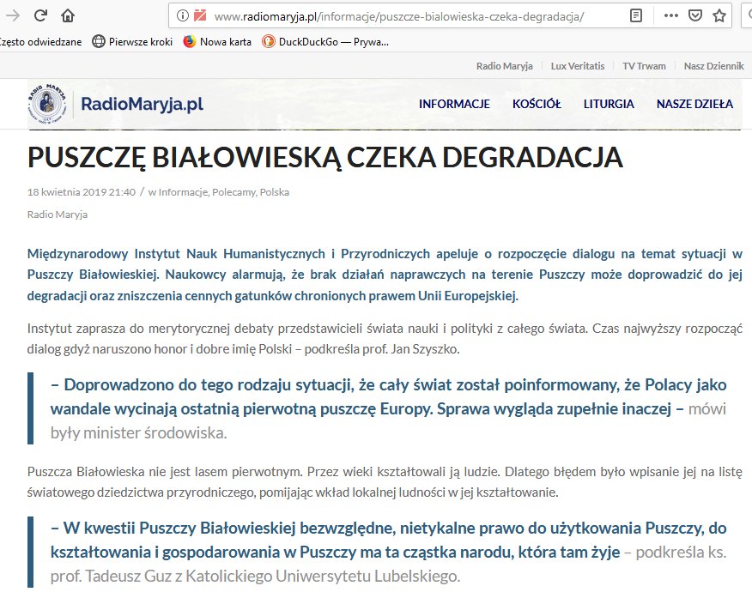Open the Radio Maryja top bar link
This screenshot has width=752, height=592.
point(505,66)
